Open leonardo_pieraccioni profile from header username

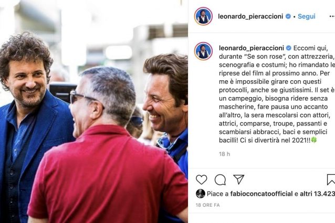(250, 16)
